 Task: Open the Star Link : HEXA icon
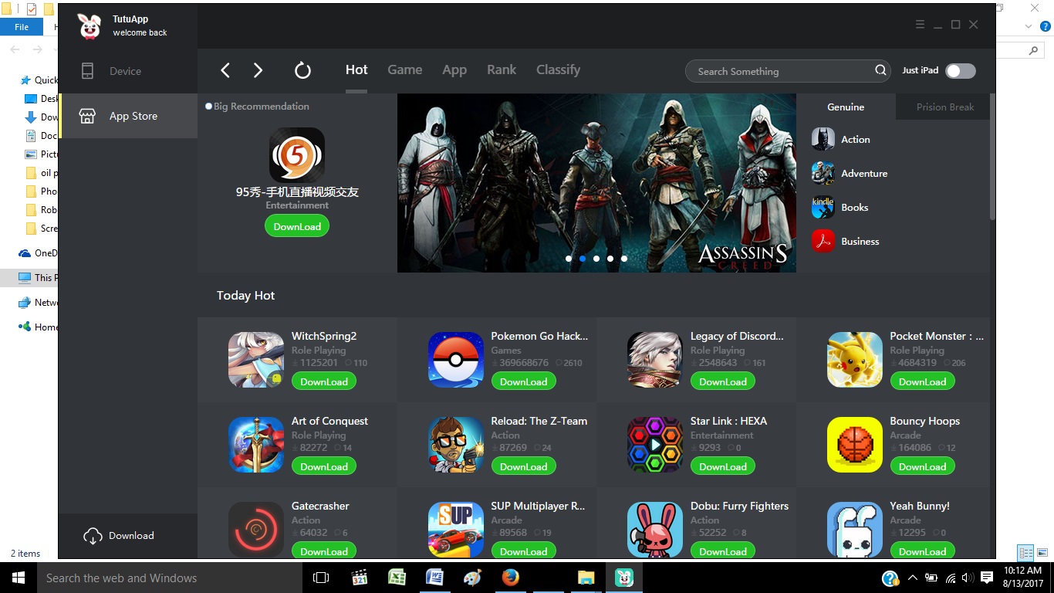pos(655,445)
